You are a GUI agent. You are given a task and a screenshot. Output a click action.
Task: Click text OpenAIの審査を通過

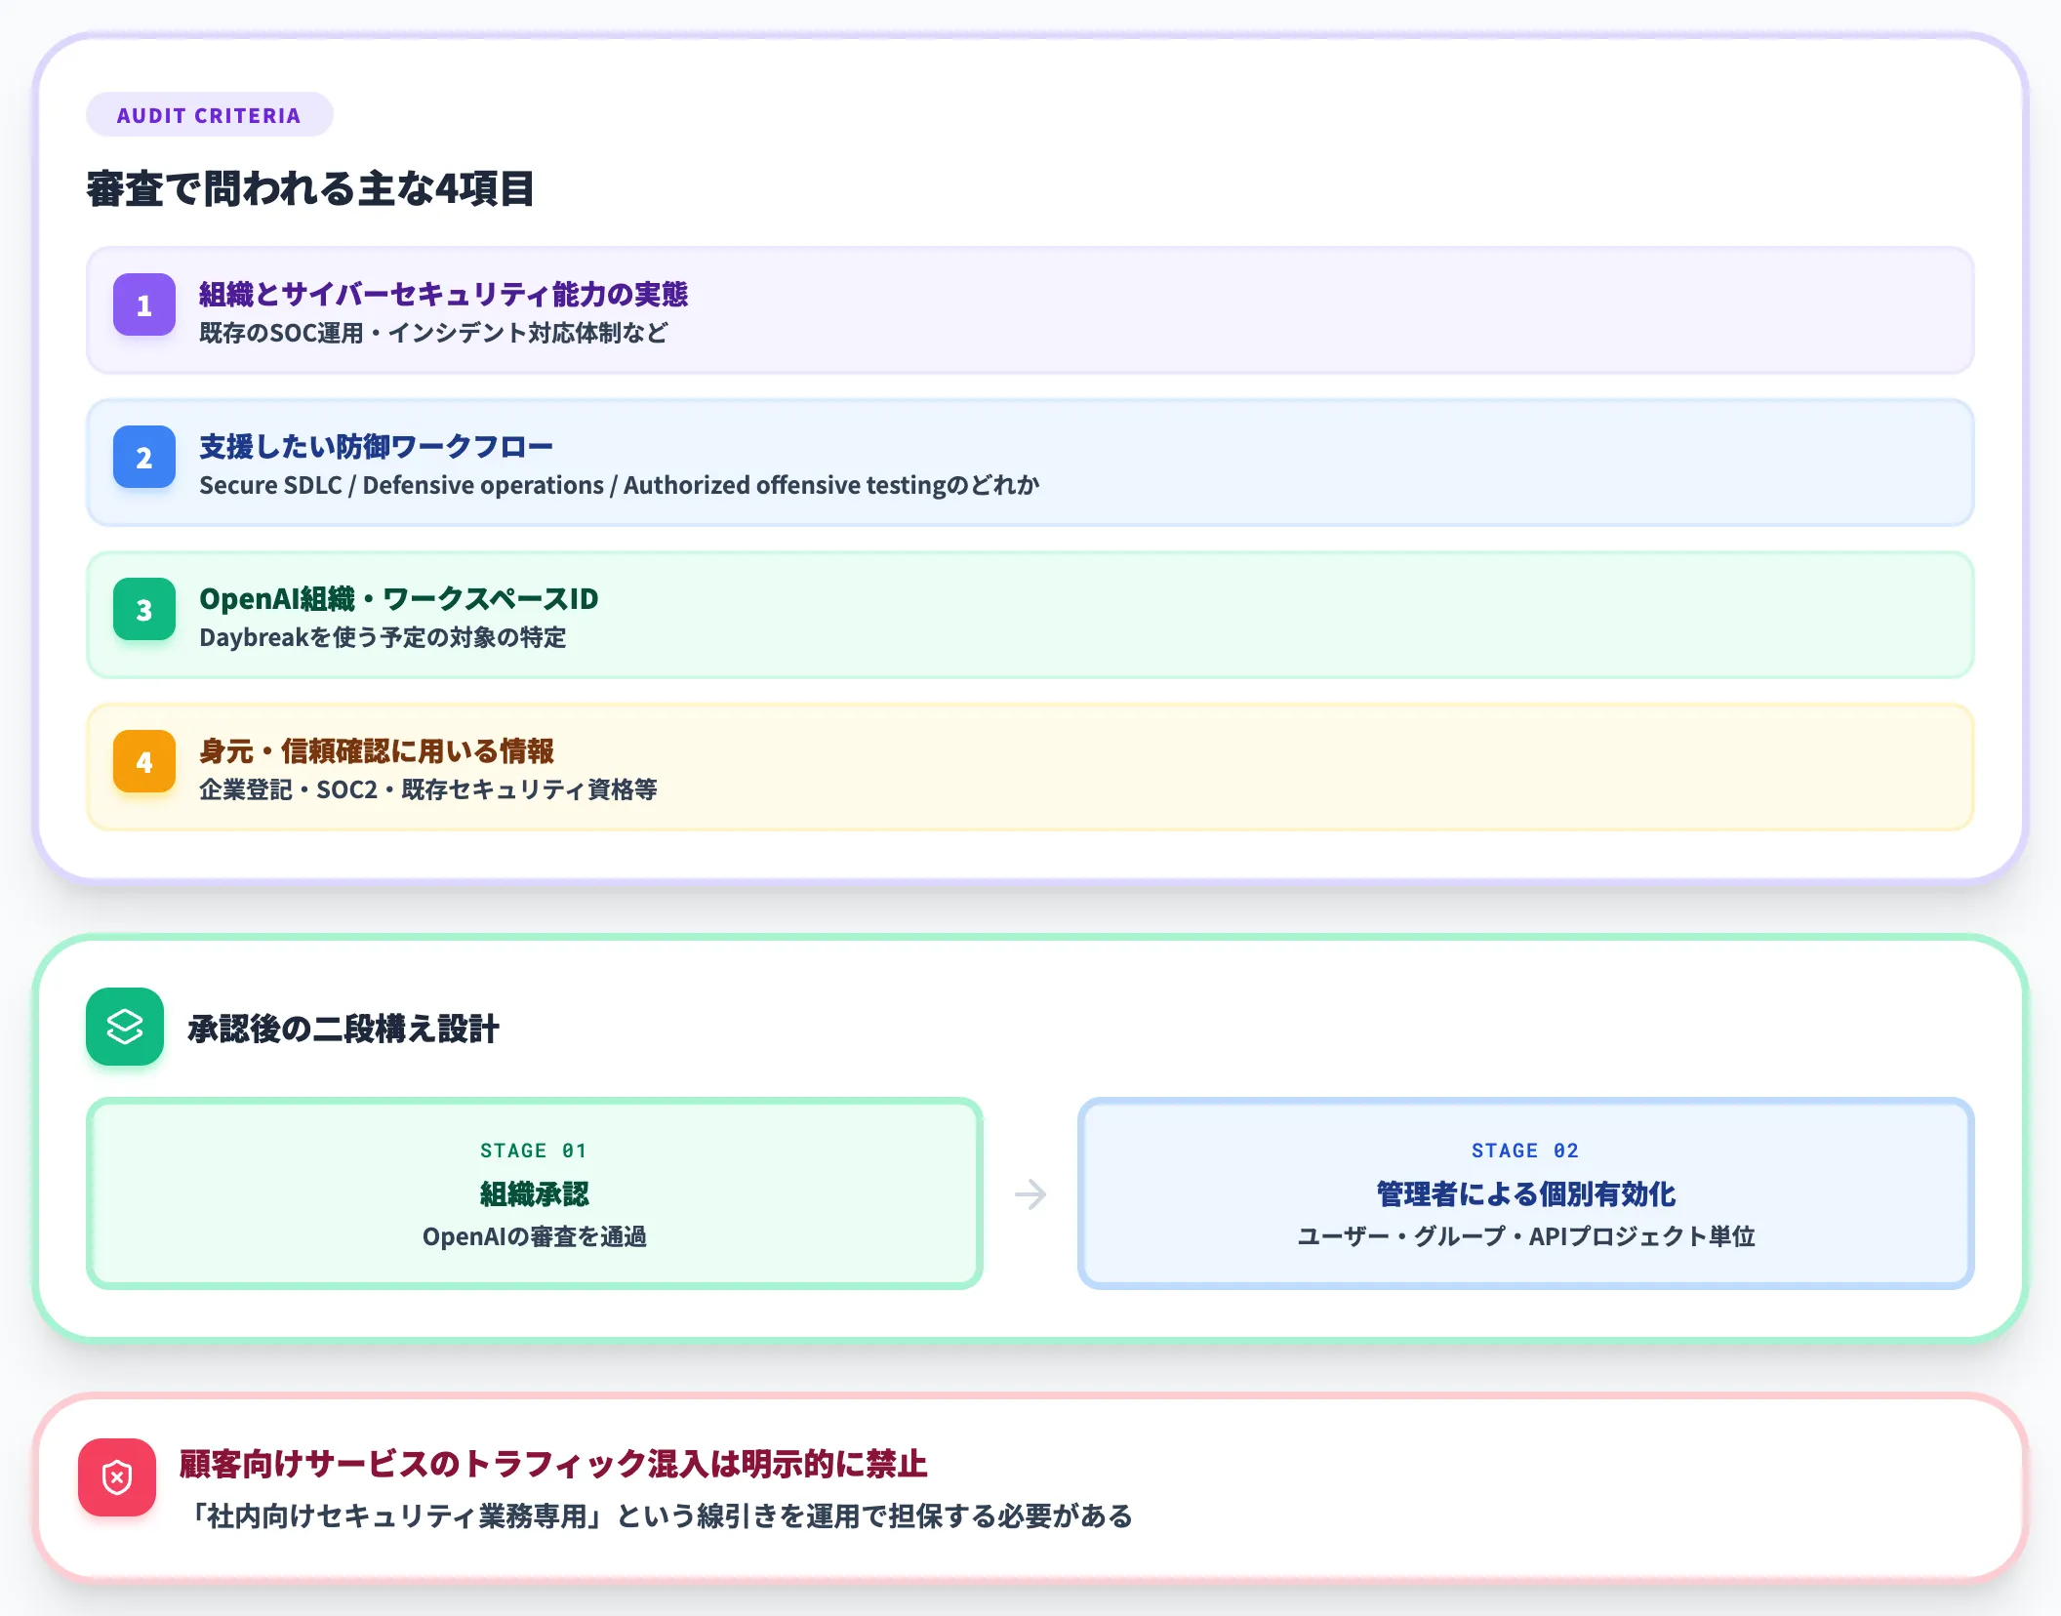[x=535, y=1236]
